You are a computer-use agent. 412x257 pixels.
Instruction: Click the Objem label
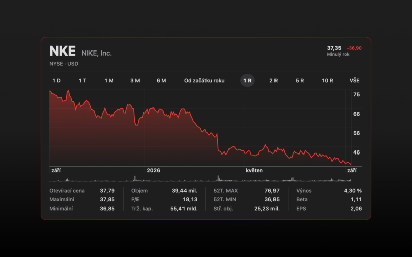coord(139,191)
